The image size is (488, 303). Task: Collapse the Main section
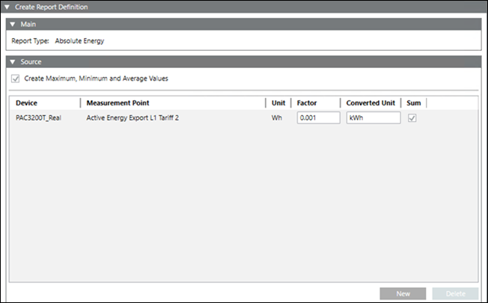(x=13, y=25)
